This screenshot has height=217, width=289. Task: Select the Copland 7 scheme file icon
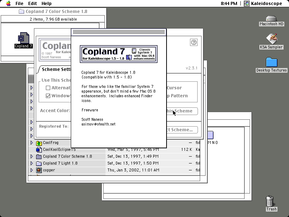tap(23, 38)
